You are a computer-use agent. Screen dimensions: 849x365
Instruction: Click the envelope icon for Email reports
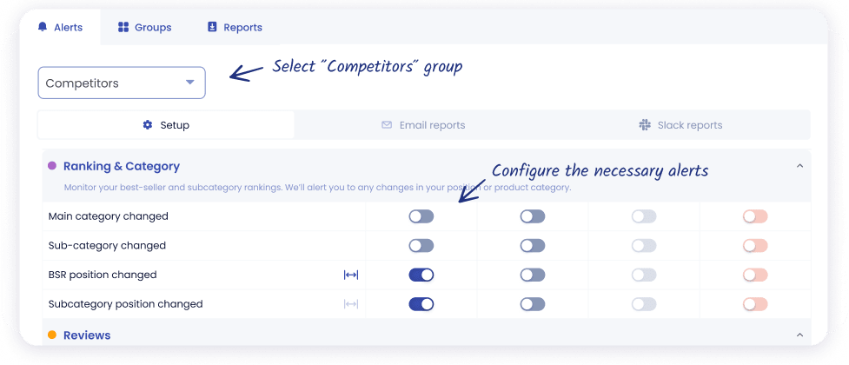click(387, 125)
